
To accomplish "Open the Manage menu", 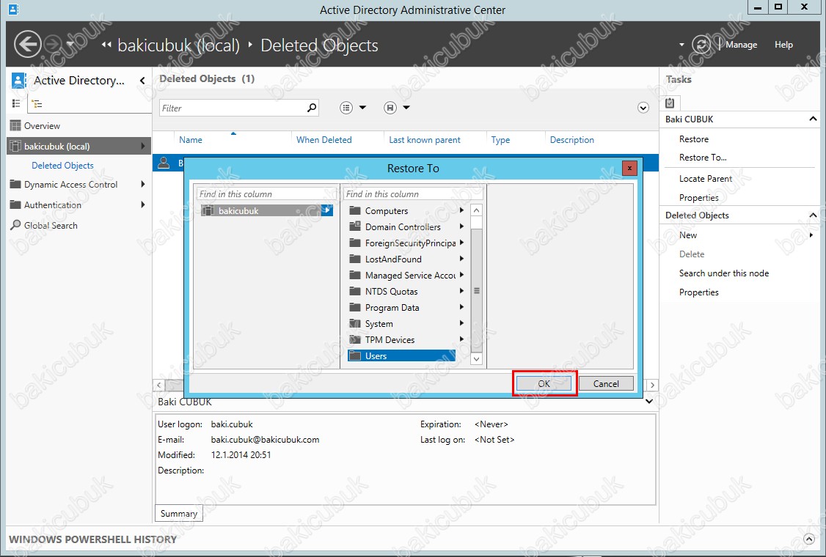I will [739, 44].
